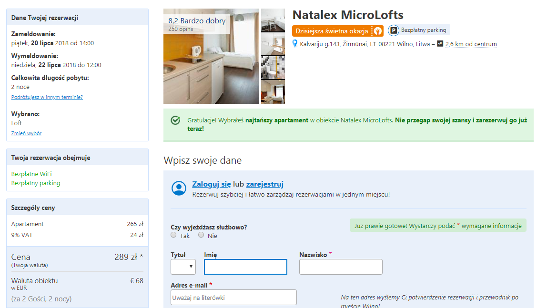Click the hotel address text

tap(365, 44)
